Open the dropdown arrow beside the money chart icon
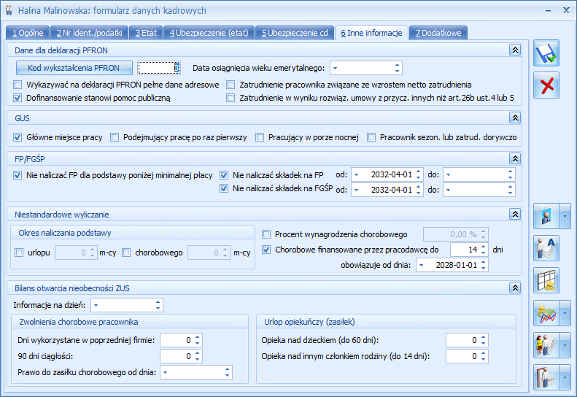Screen dimensions: 577x397 565,313
